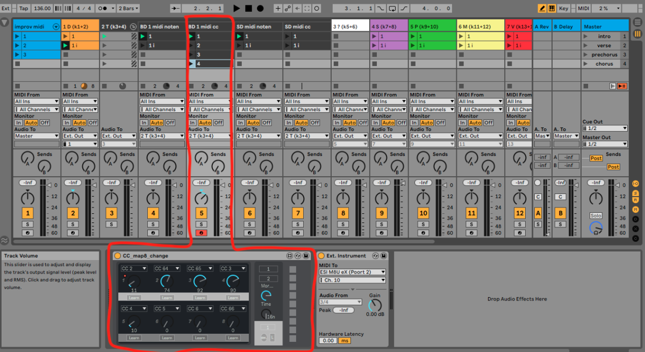Open quantization 2 Bars dropdown
The image size is (645, 352).
(128, 9)
